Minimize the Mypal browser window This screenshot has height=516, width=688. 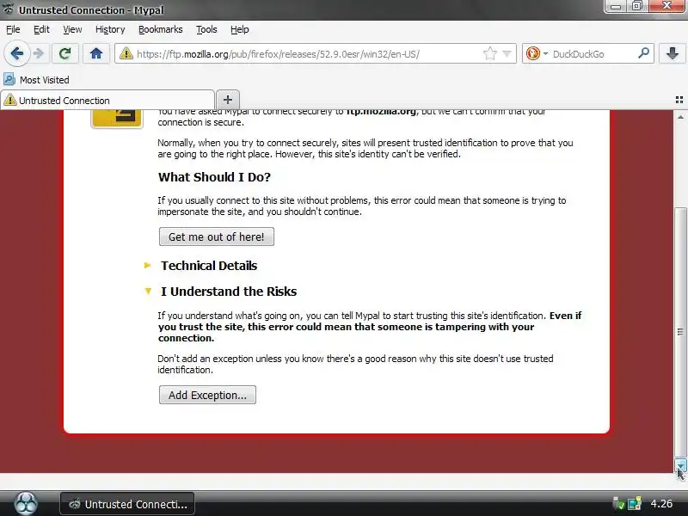(616, 6)
